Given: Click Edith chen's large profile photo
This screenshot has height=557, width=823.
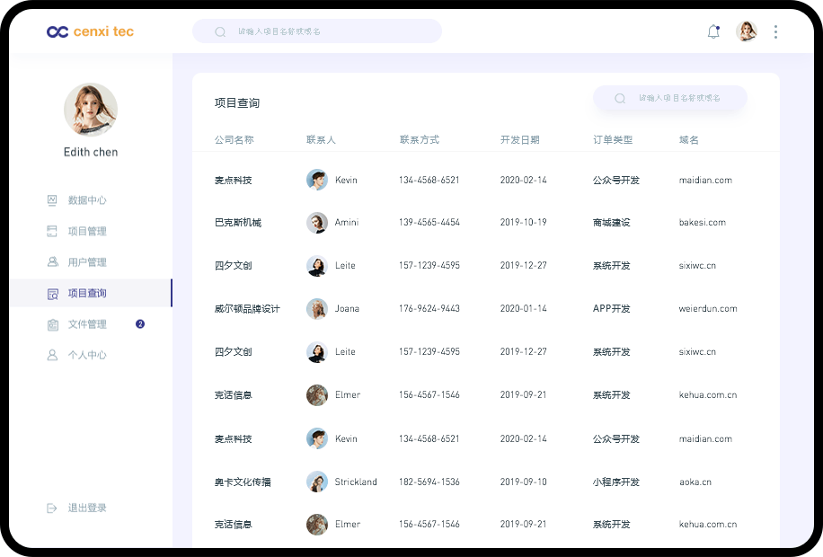Looking at the screenshot, I should click(91, 110).
